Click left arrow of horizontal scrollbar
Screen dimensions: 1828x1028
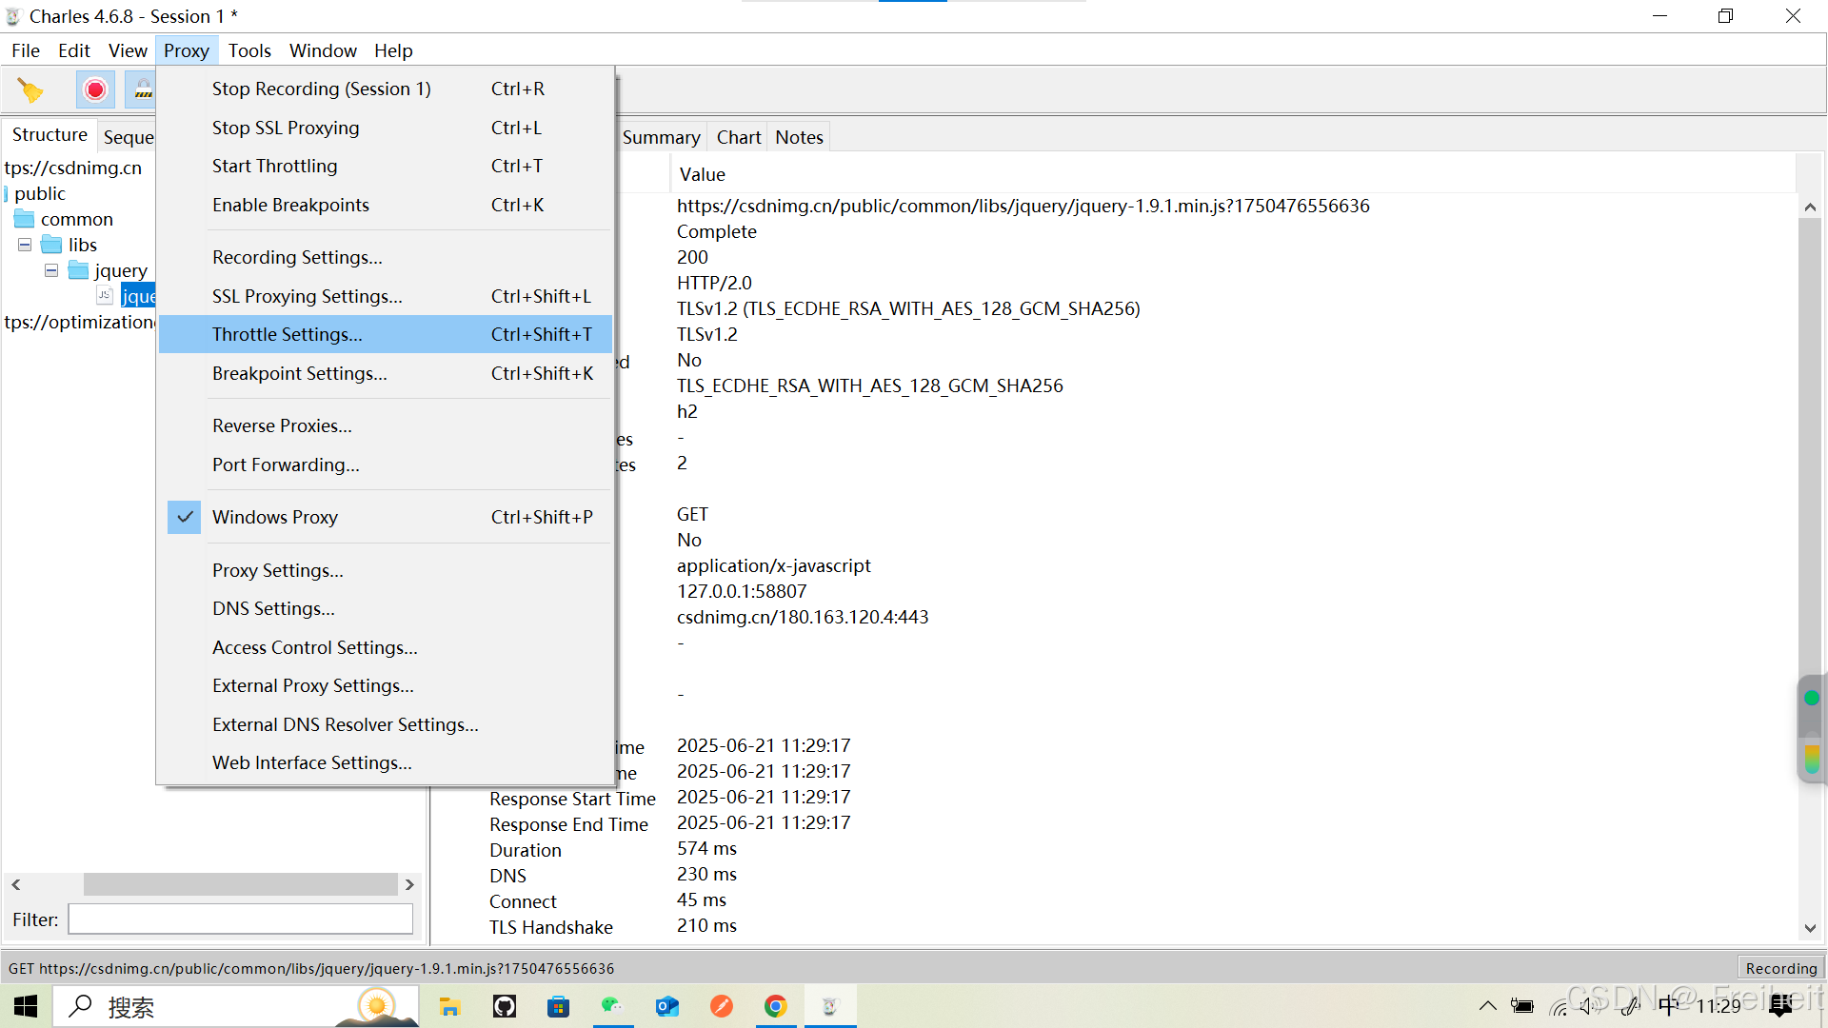[16, 884]
